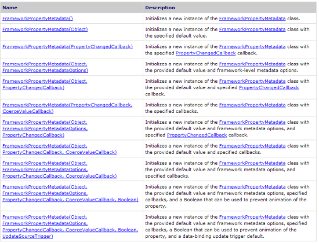Open the FrameworkPropertyMetadata() constructor link
The width and height of the screenshot is (319, 243).
38,19
